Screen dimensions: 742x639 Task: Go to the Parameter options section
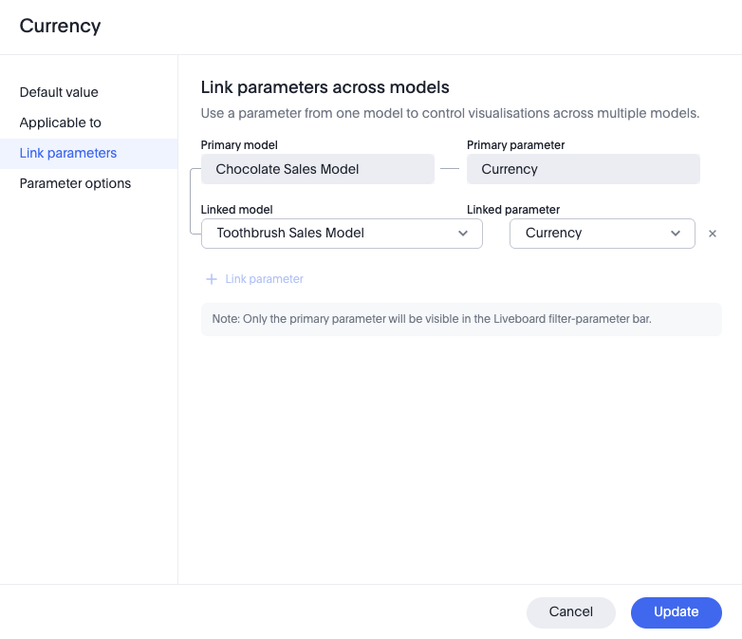75,183
